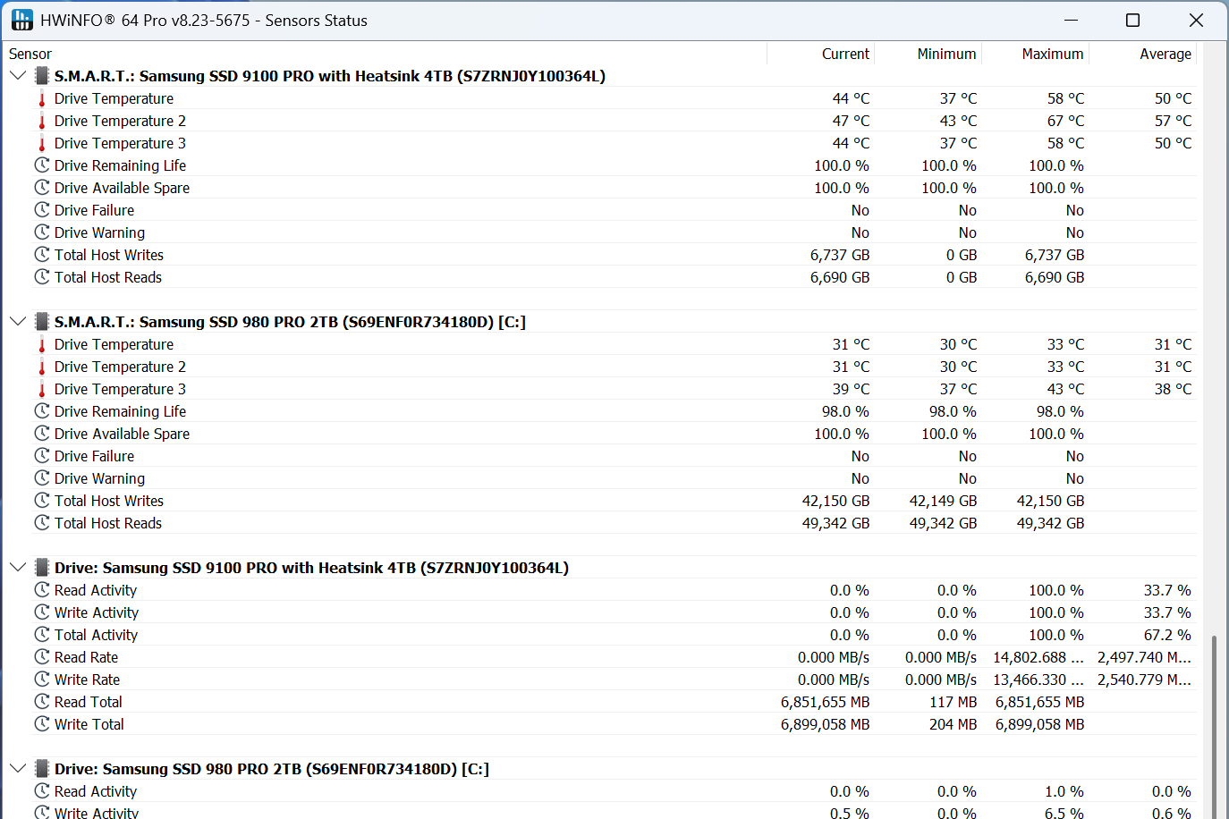Select the Drive: Samsung SSD 980 PRO header text
Viewport: 1229px width, 819px height.
[272, 769]
